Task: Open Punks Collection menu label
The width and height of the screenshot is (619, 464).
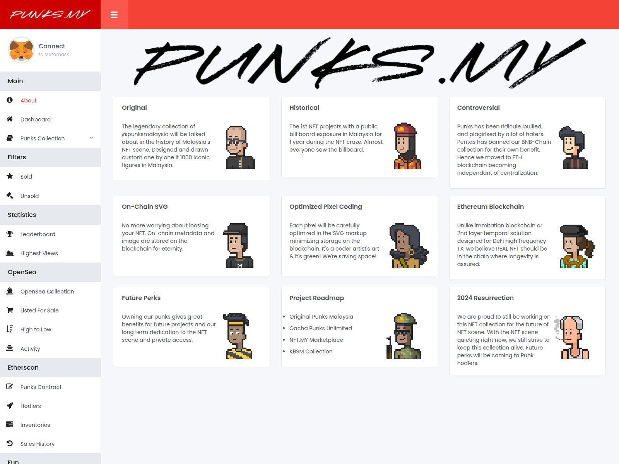Action: 43,138
